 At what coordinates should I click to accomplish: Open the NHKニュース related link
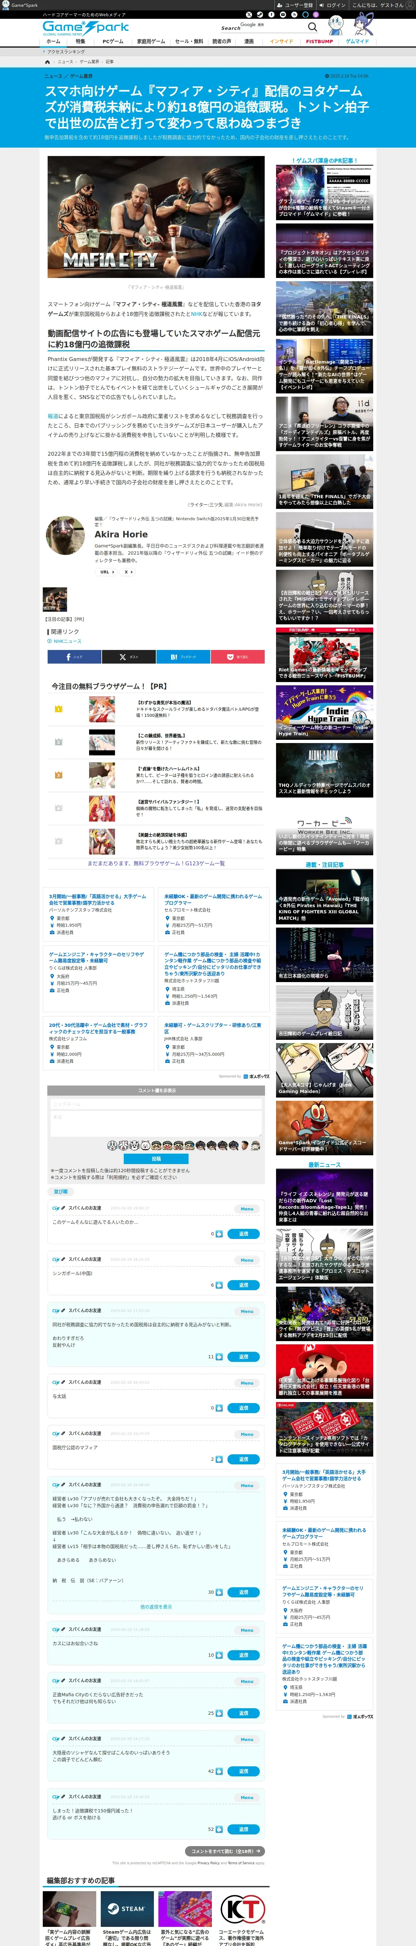tap(67, 641)
